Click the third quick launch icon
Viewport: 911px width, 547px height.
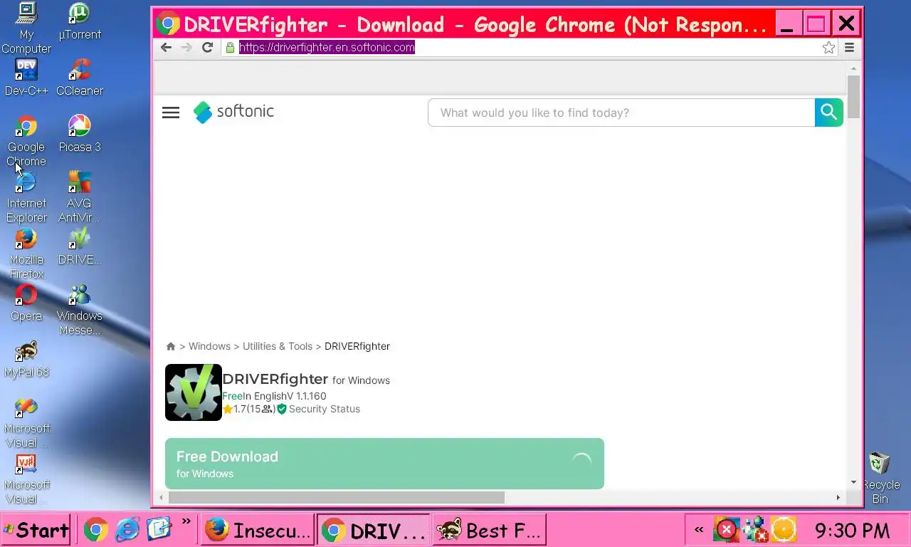tap(159, 529)
